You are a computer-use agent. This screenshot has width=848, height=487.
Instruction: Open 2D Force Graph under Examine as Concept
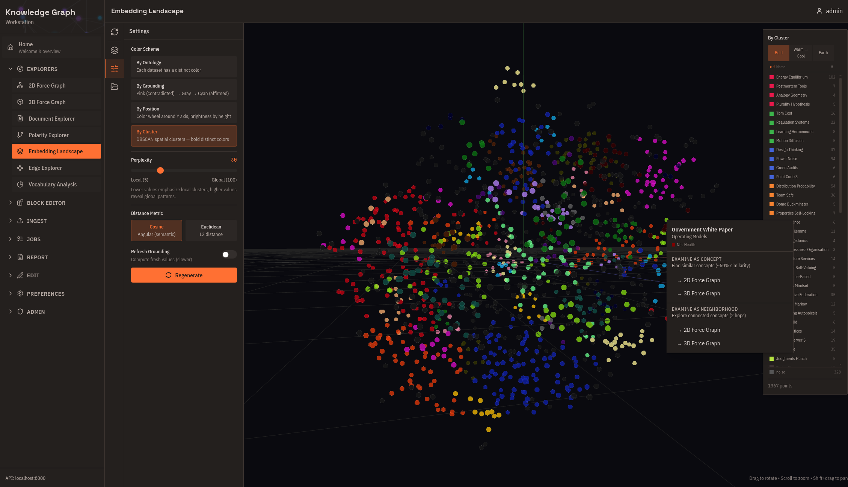tap(702, 280)
